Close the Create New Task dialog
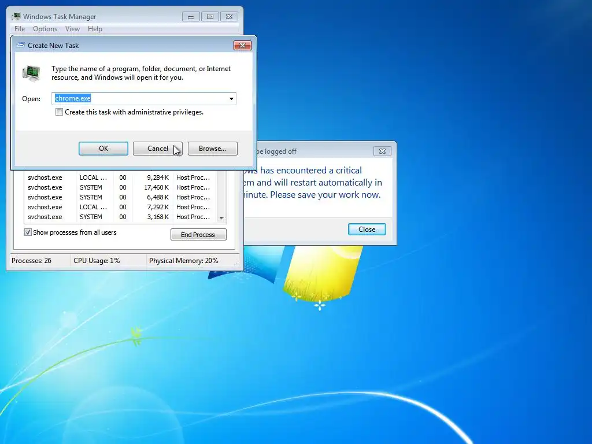 pos(242,45)
